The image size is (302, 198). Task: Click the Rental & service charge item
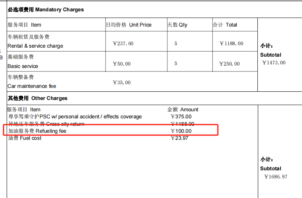35,46
